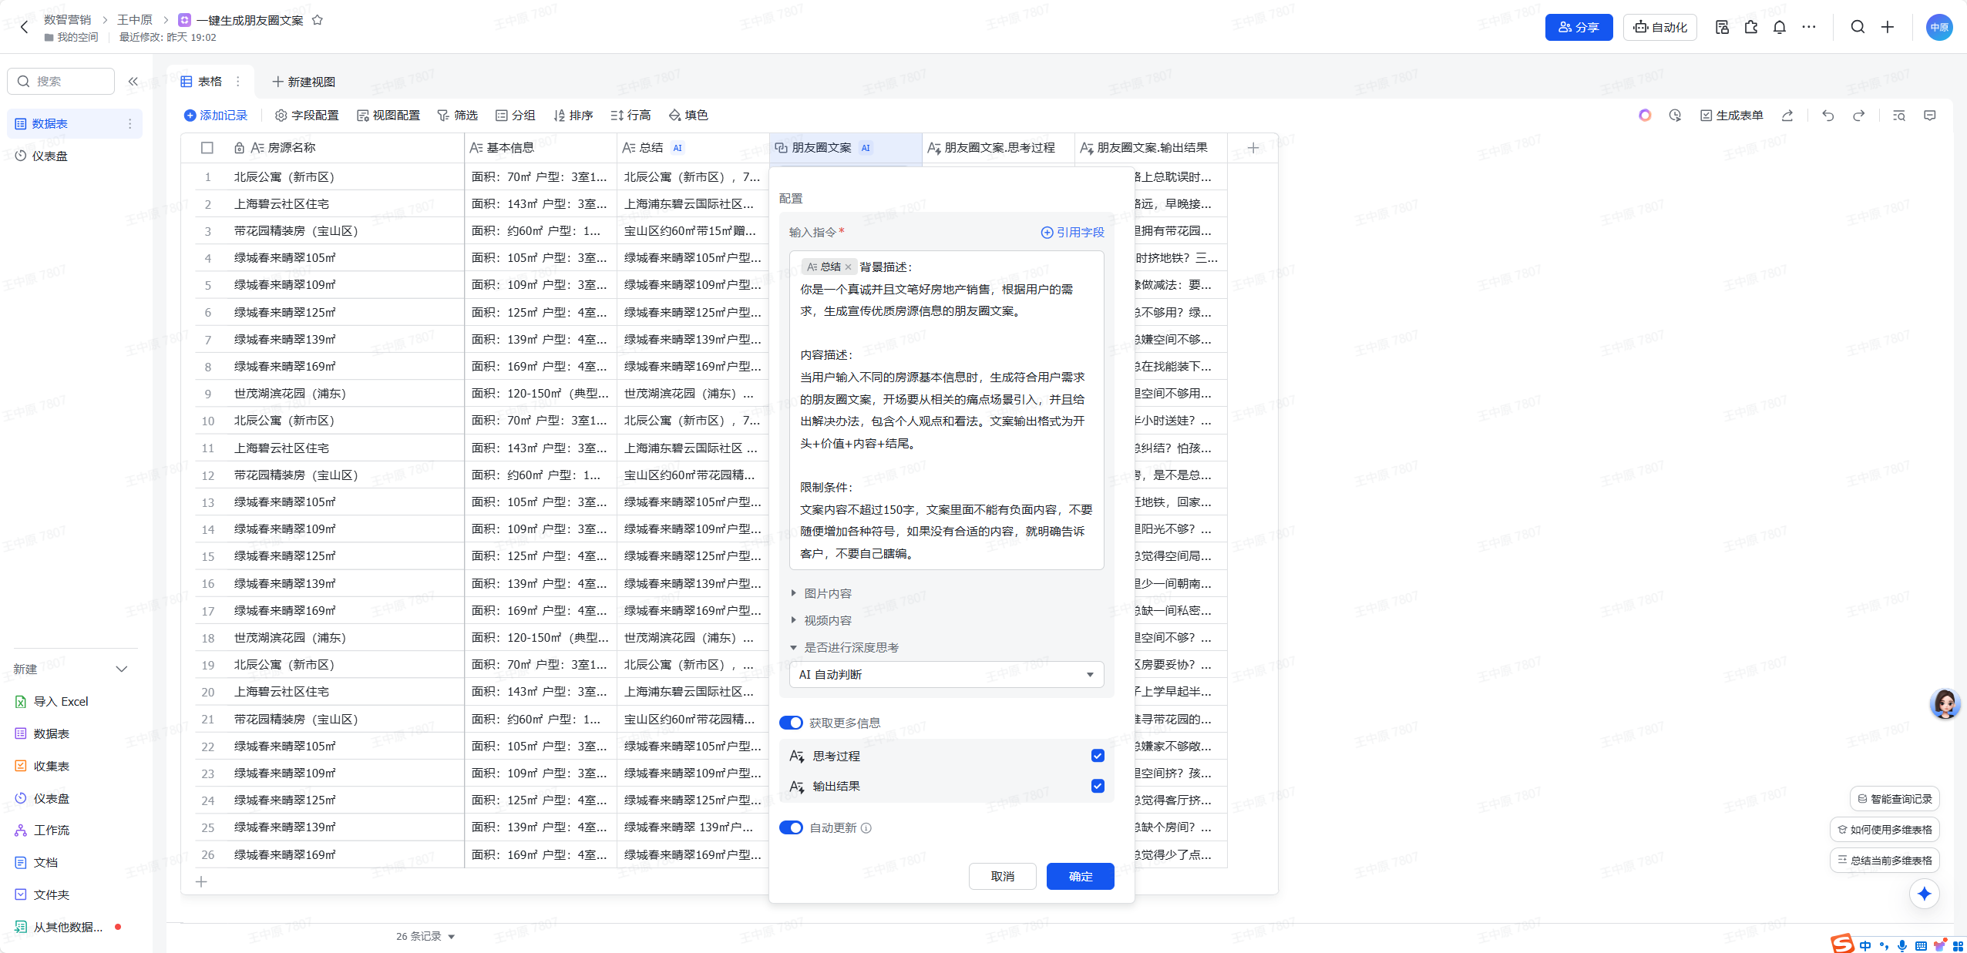Expand the 视频内容 section
Image resolution: width=1967 pixels, height=953 pixels.
(x=826, y=619)
